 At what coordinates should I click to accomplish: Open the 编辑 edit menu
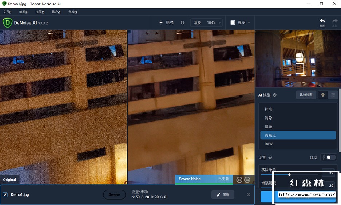(23, 12)
